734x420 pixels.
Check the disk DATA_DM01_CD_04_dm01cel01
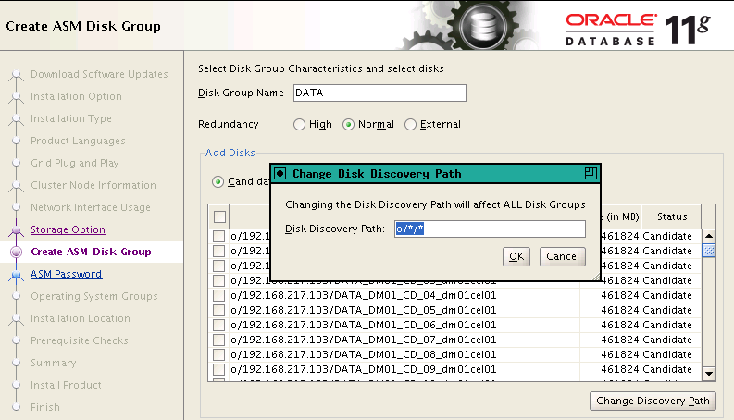coord(218,295)
